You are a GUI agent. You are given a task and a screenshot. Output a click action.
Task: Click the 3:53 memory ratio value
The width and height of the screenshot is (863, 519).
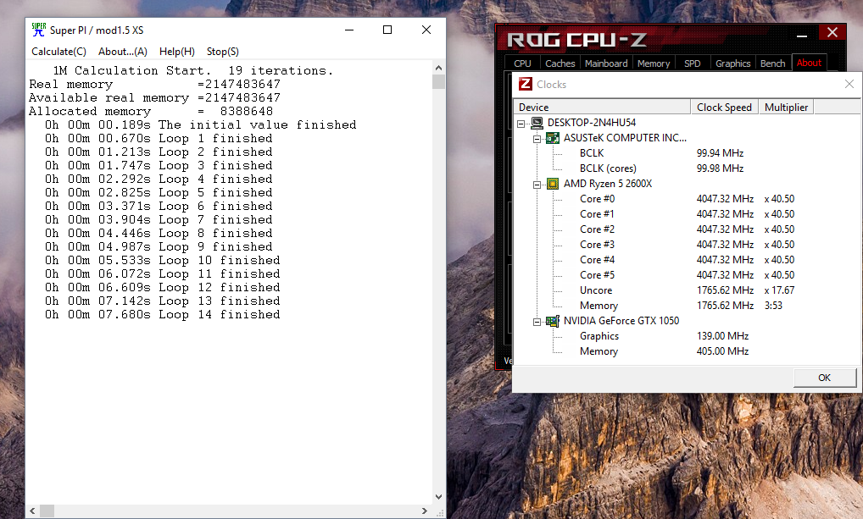[x=773, y=306]
